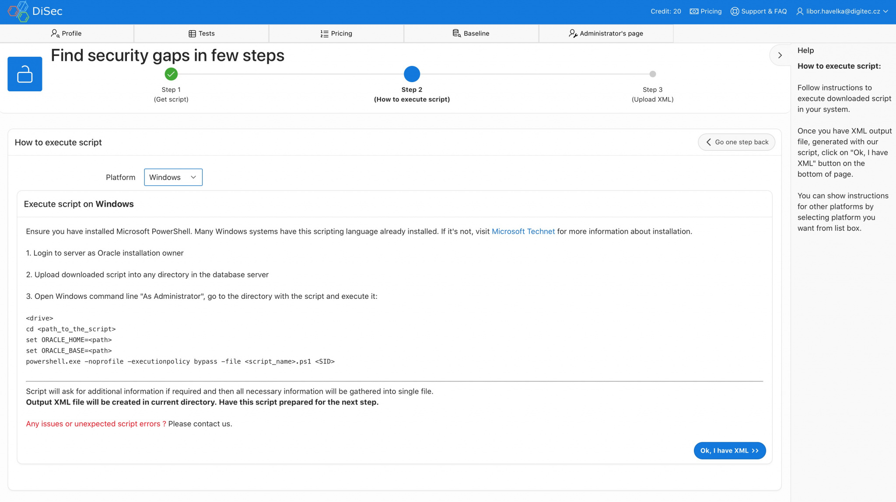The height and width of the screenshot is (502, 896).
Task: Click Go one step back button
Action: [x=736, y=142]
